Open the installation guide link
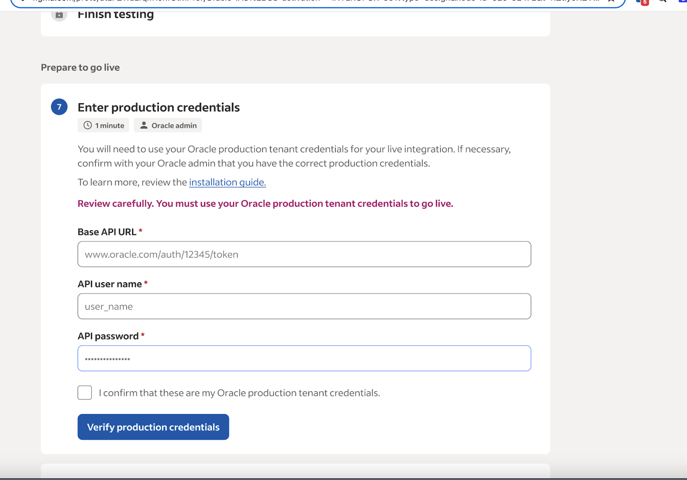Screen dimensions: 687x480 click(228, 182)
